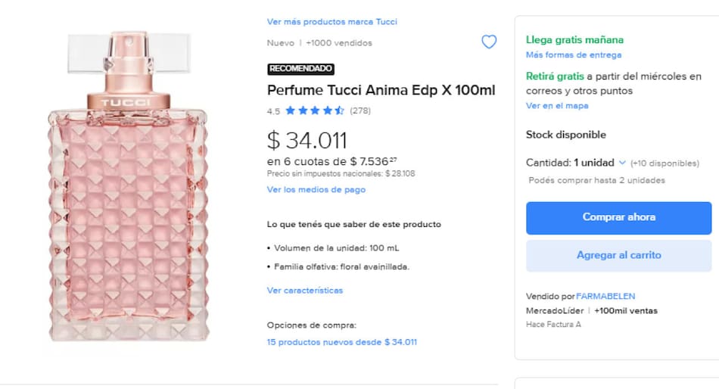The width and height of the screenshot is (719, 389).
Task: Open 'Ver en el mapa' link
Action: tap(556, 106)
